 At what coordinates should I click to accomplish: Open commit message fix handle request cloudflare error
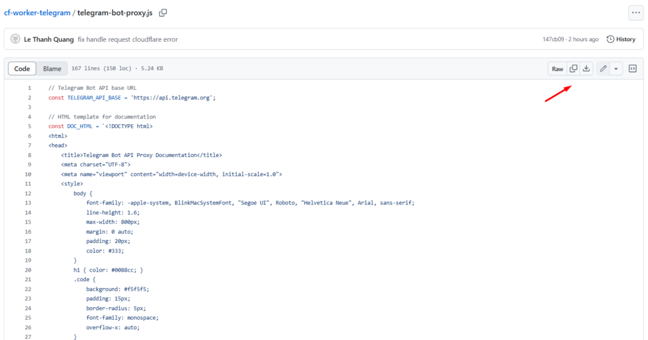coord(128,39)
